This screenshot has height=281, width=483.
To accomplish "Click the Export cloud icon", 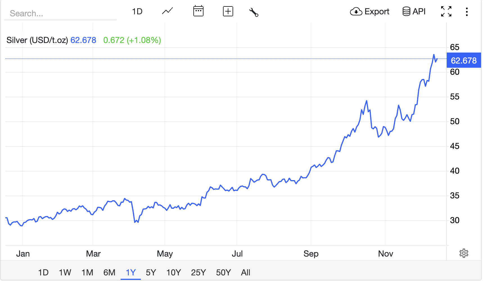I will pos(356,12).
